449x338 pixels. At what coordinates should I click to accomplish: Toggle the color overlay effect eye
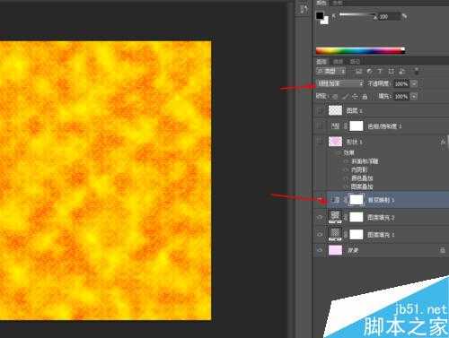(347, 178)
